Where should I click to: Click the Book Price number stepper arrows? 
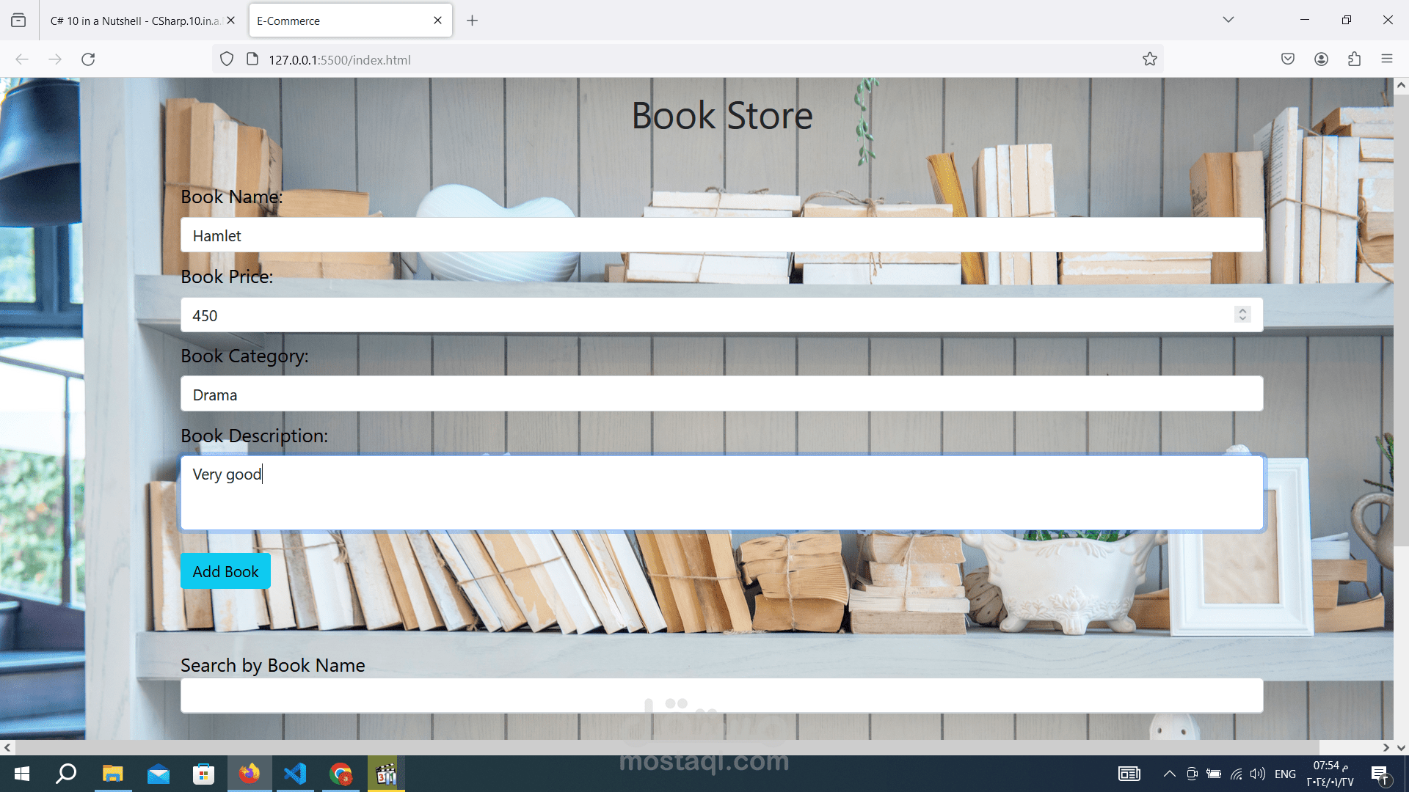1242,315
